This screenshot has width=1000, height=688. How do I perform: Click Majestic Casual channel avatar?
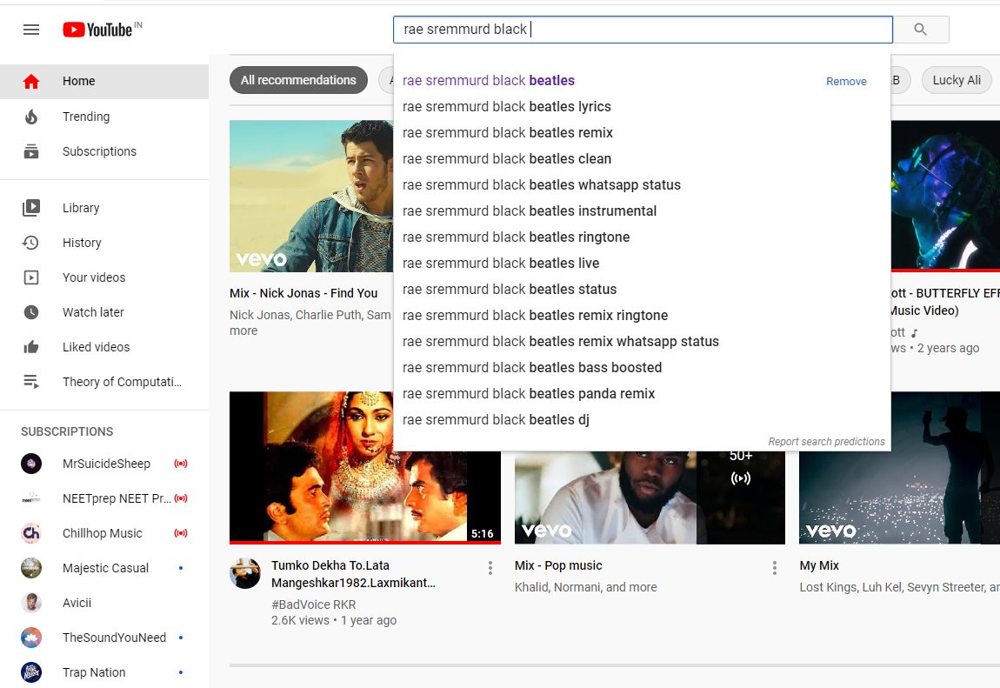tap(31, 568)
